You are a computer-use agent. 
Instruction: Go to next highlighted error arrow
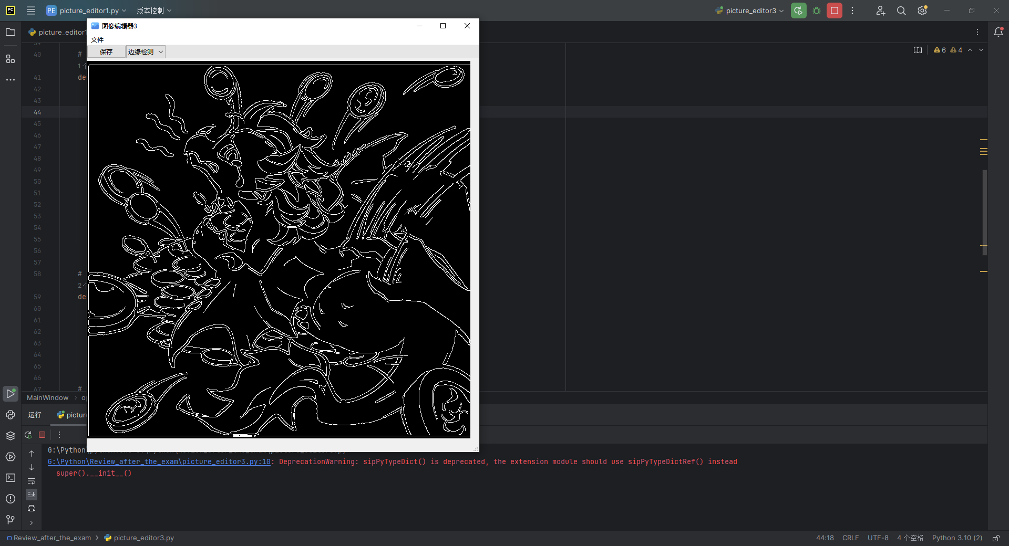[x=981, y=50]
